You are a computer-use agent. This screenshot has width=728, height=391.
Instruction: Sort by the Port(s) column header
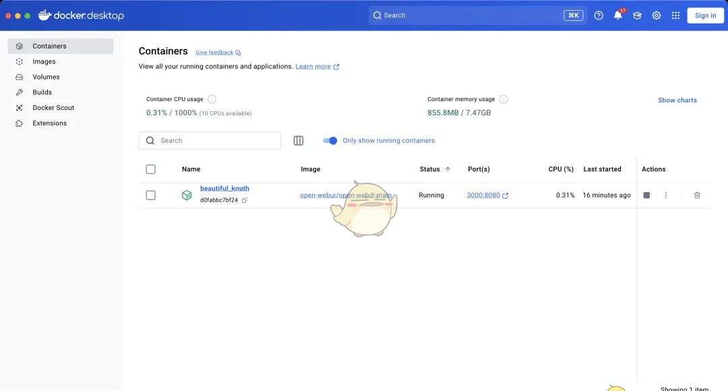pos(479,169)
